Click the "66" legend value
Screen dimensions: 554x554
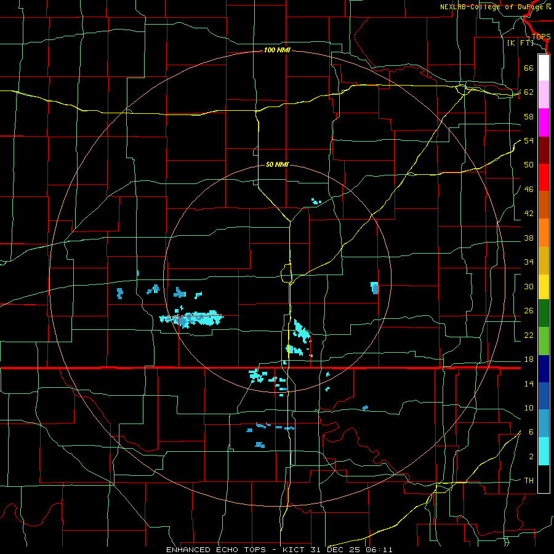click(x=529, y=68)
